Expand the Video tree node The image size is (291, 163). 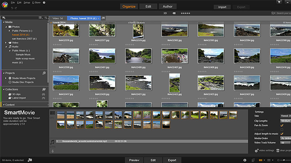pos(6,43)
